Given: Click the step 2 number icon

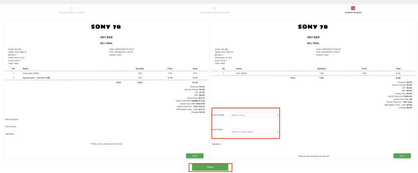Looking at the screenshot, I should click(215, 8).
